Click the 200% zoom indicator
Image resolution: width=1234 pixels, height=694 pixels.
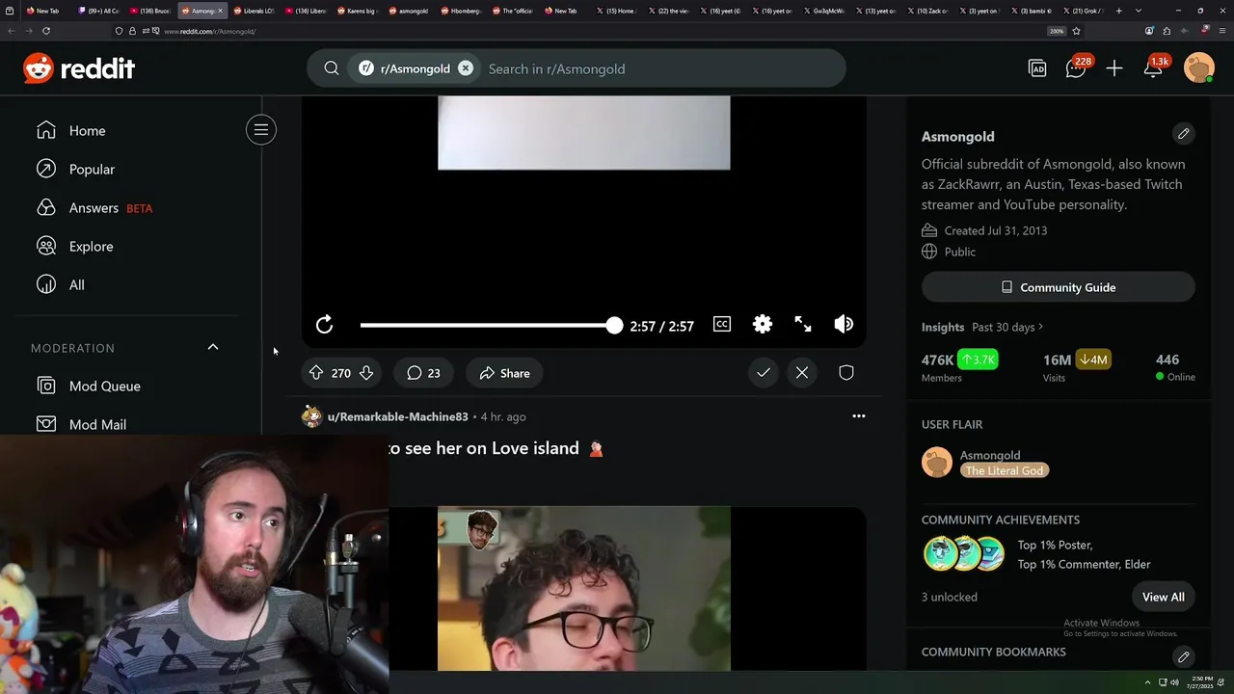1057,31
